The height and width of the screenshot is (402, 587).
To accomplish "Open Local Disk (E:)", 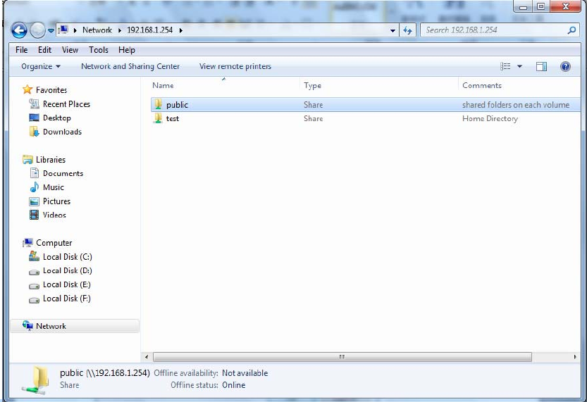I will (x=67, y=284).
